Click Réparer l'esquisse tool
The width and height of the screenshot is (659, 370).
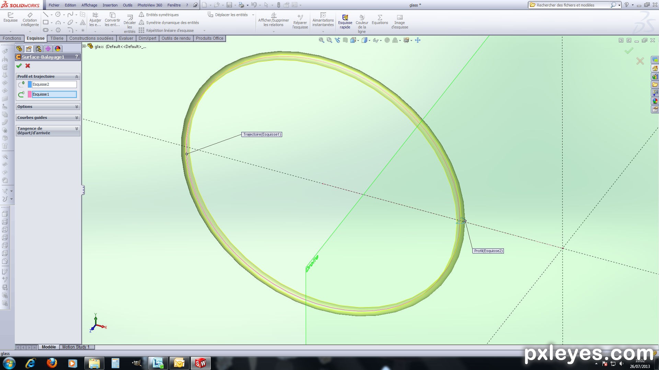[x=300, y=22]
